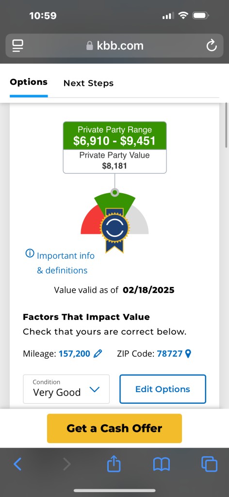The image size is (229, 497).
Task: Tap the kbb.com address bar field
Action: pyautogui.click(x=114, y=46)
